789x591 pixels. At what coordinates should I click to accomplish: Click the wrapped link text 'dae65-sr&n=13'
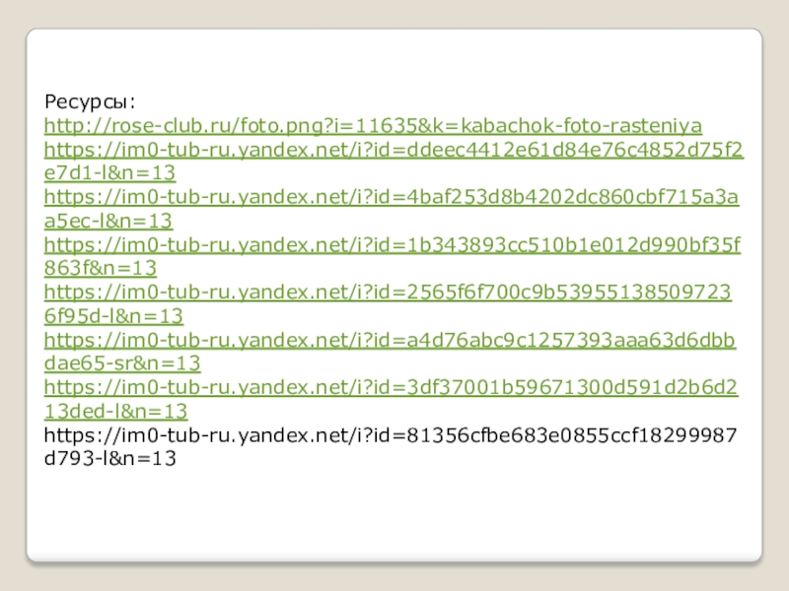click(122, 363)
